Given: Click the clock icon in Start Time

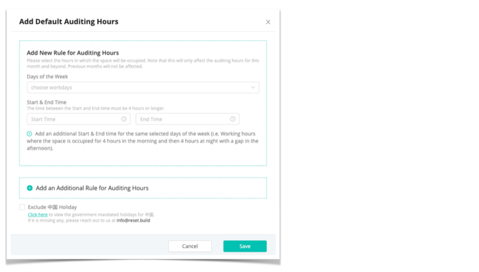Looking at the screenshot, I should coord(124,119).
